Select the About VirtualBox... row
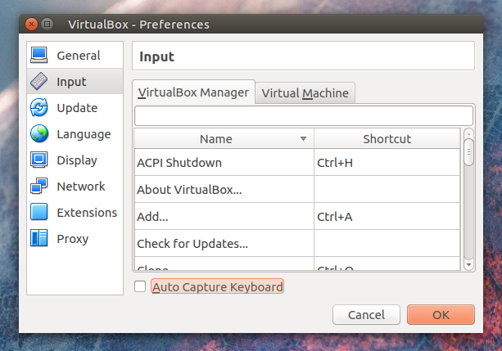Viewport: 502px width, 351px height. tap(224, 190)
